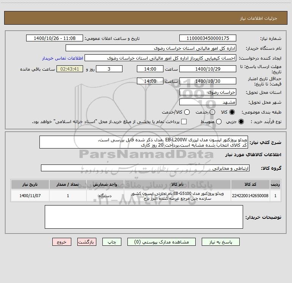
Task: Click the ایجاد کننده درخواست field
Action: tap(160, 58)
